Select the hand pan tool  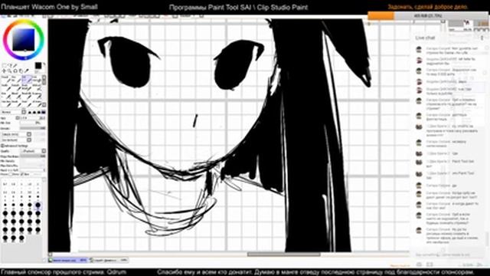point(21,71)
